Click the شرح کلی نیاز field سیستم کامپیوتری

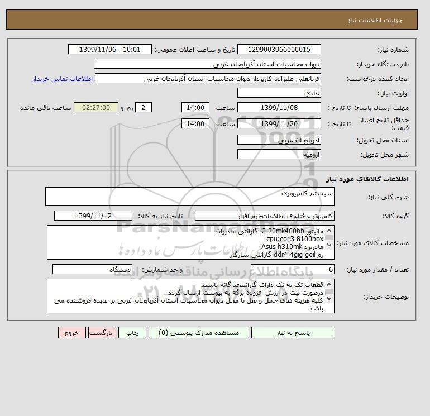190,197
